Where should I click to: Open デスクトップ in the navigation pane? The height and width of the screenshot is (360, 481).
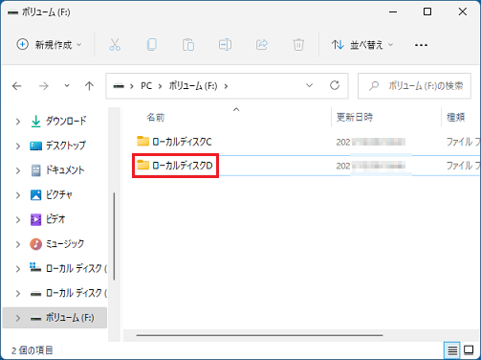pyautogui.click(x=66, y=146)
